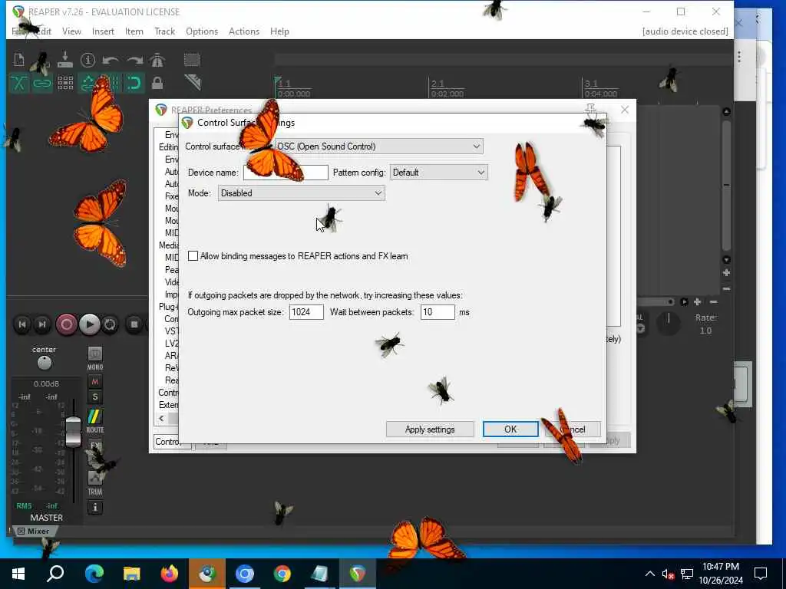Screen dimensions: 786x589
Task: Click the Play transport button
Action: point(90,324)
